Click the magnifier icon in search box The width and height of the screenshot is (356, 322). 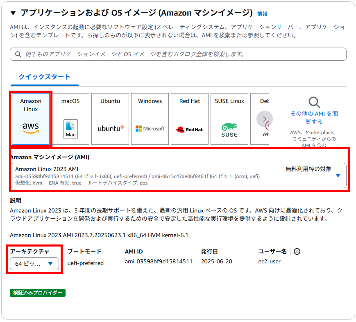[x=18, y=54]
